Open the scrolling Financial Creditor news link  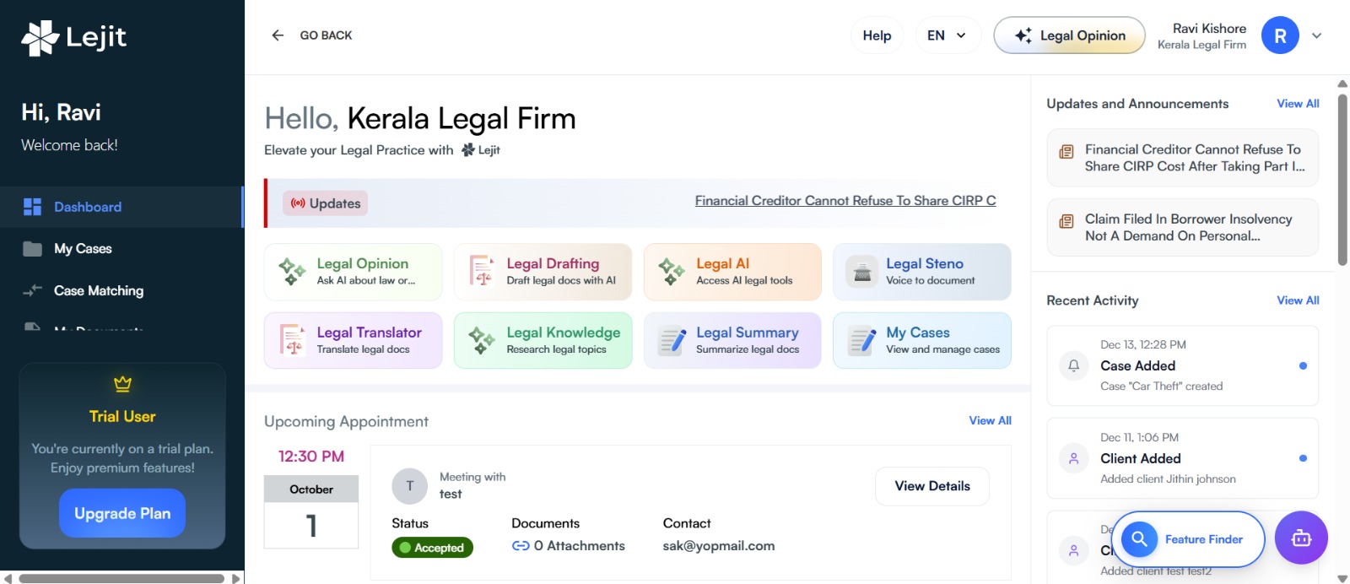pos(845,201)
